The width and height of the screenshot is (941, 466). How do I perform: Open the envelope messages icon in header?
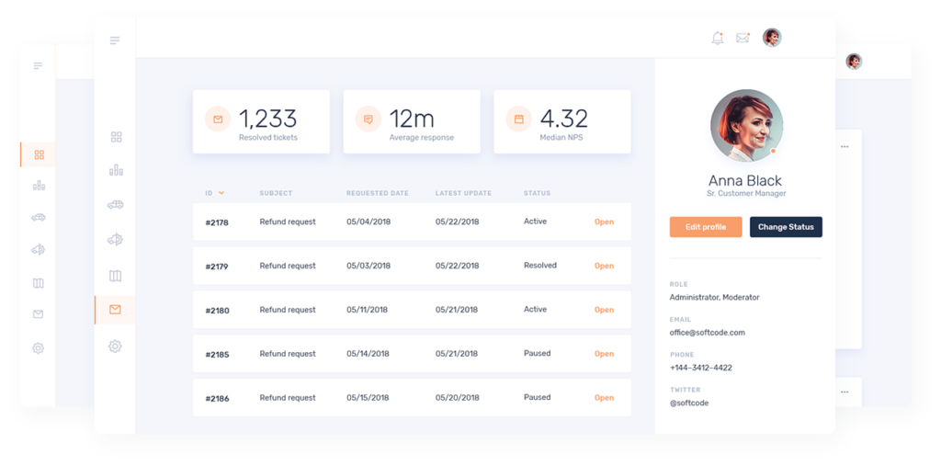tap(743, 38)
